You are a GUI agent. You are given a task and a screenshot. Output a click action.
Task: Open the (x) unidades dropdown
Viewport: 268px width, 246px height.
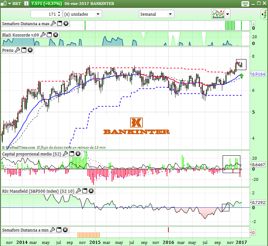82,14
